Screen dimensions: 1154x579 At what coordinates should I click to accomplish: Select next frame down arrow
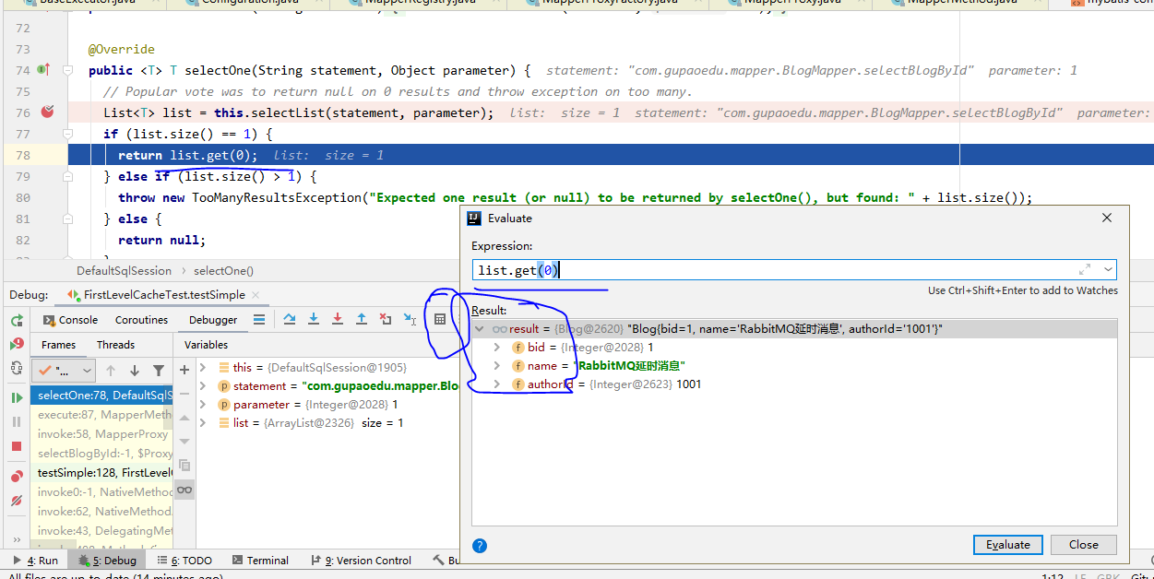[135, 371]
